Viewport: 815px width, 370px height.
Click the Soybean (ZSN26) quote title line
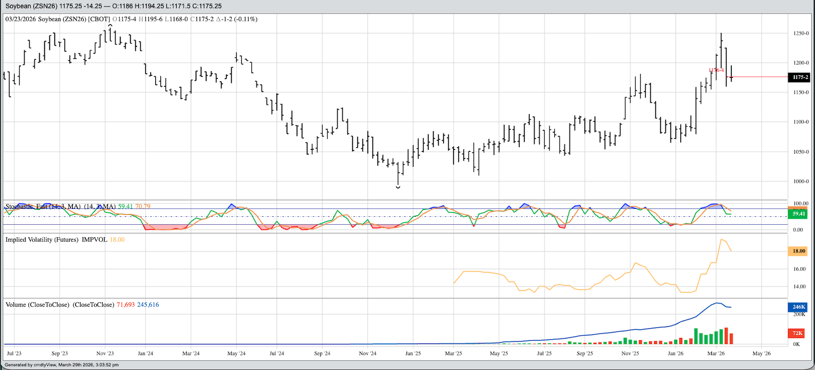pos(113,6)
